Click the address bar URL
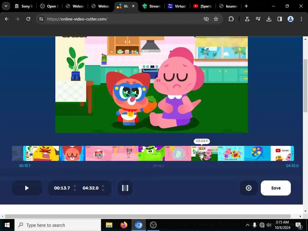 point(77,19)
